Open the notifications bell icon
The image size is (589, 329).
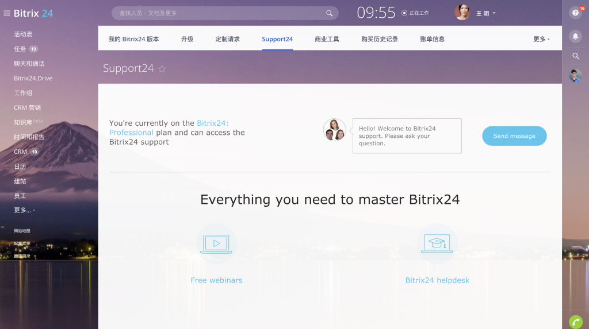575,36
